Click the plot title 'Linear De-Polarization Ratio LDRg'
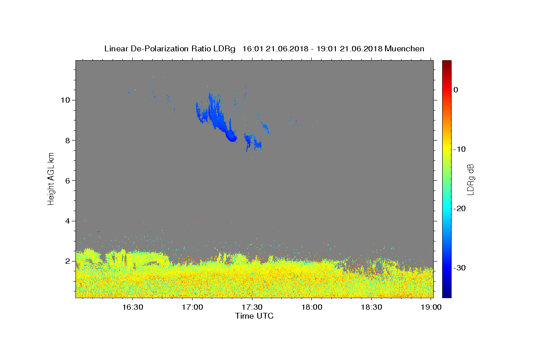 pos(170,49)
